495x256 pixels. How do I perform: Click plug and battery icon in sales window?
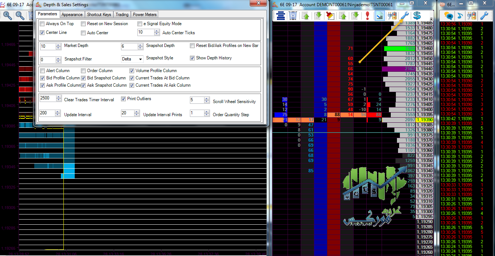pyautogui.click(x=472, y=16)
